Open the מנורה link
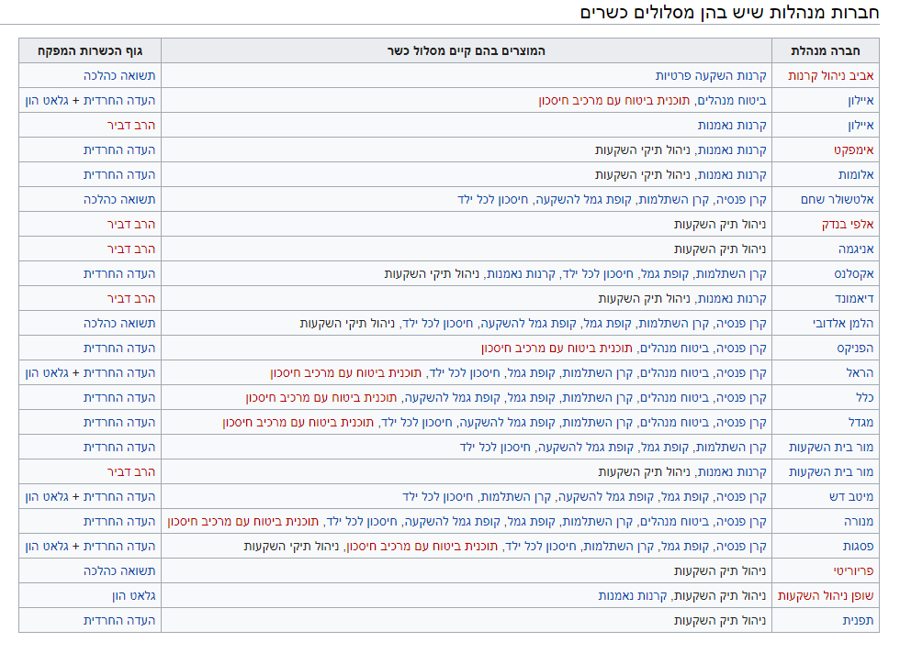 click(859, 521)
